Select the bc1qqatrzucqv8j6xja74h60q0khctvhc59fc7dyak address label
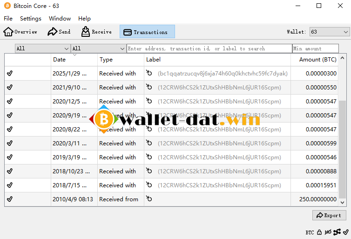This screenshot has height=239, width=351. click(223, 74)
